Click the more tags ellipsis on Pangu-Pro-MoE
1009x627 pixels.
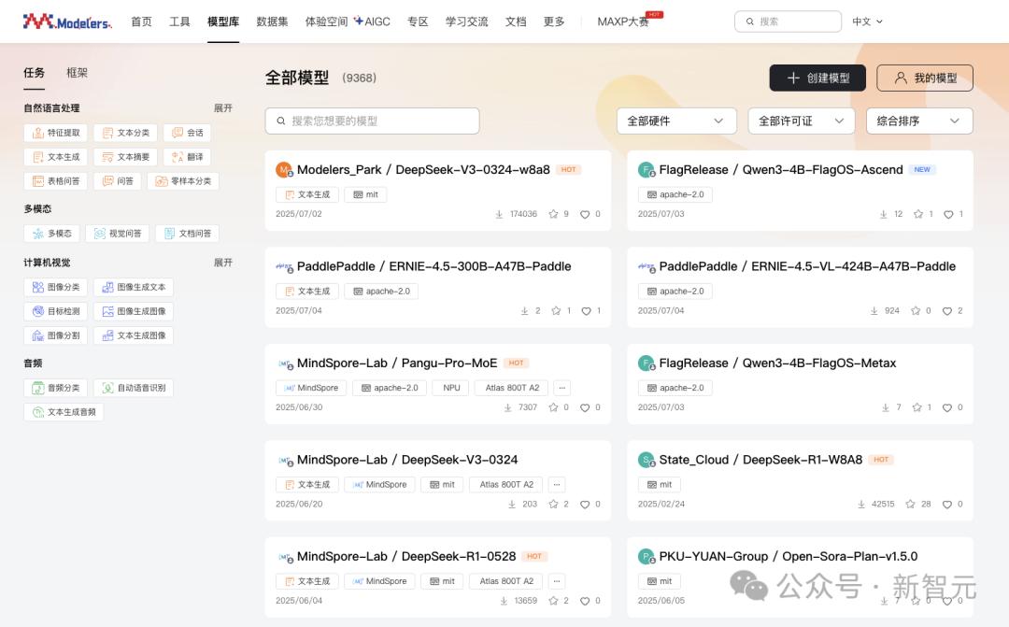[561, 388]
